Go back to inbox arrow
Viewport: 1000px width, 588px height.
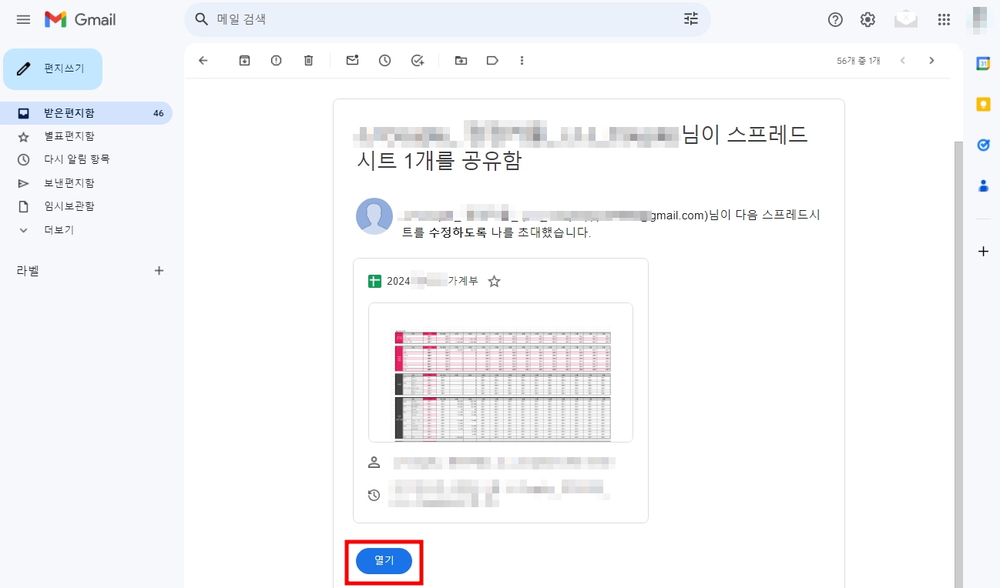[203, 60]
